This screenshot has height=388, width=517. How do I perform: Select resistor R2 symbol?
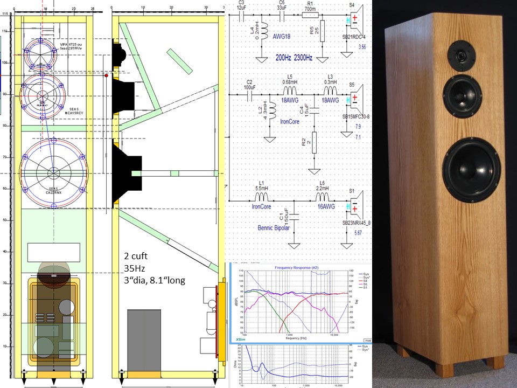[x=314, y=142]
